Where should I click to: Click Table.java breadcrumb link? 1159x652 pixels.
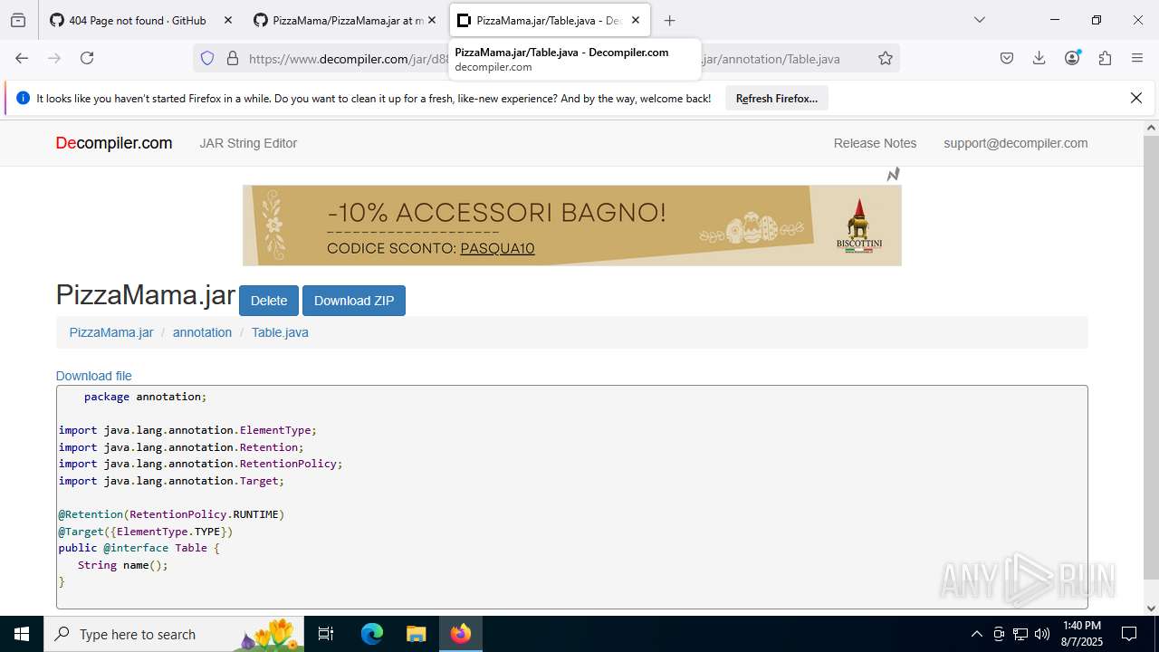280,332
